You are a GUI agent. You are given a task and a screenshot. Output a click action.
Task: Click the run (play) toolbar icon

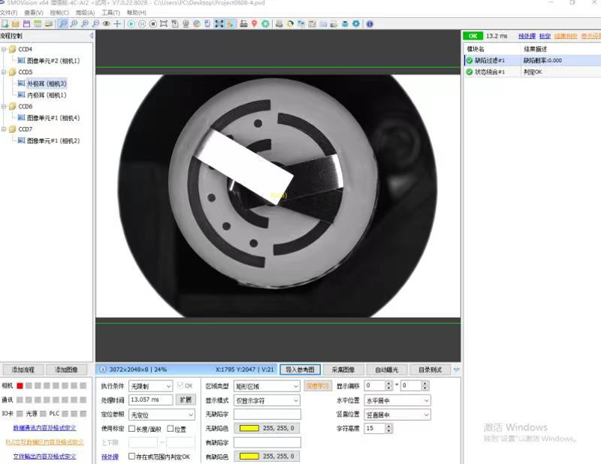click(132, 24)
